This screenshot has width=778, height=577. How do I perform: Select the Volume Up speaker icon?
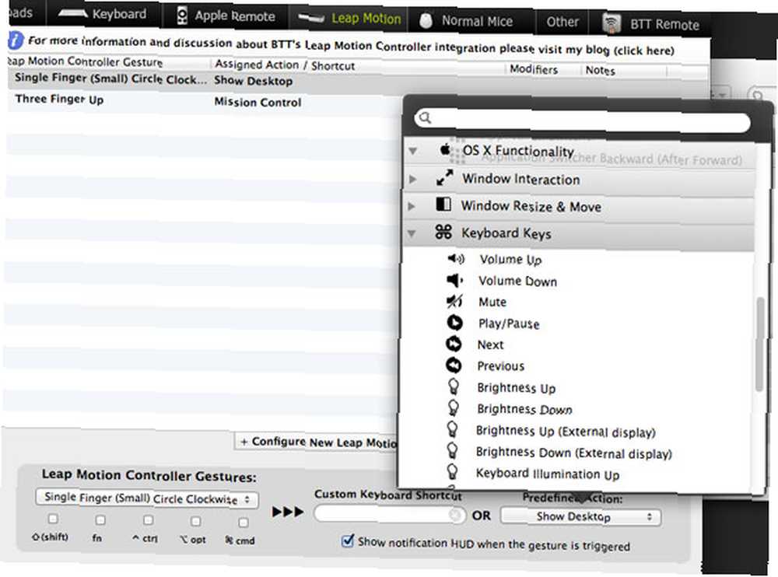(x=455, y=258)
